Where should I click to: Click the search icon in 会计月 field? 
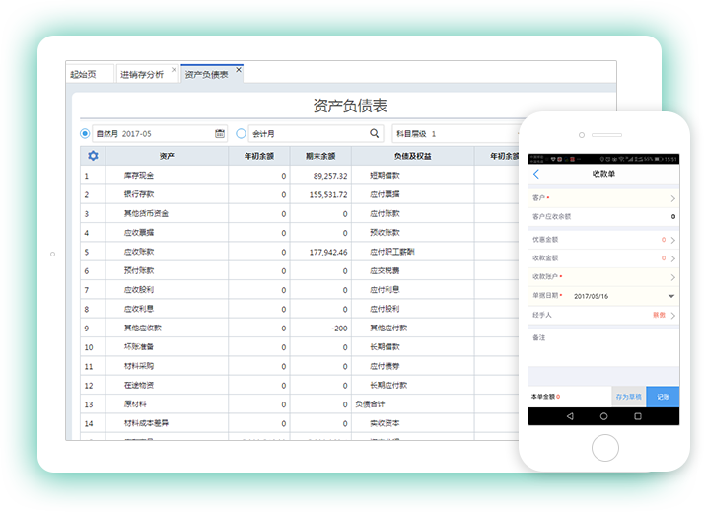coord(375,133)
